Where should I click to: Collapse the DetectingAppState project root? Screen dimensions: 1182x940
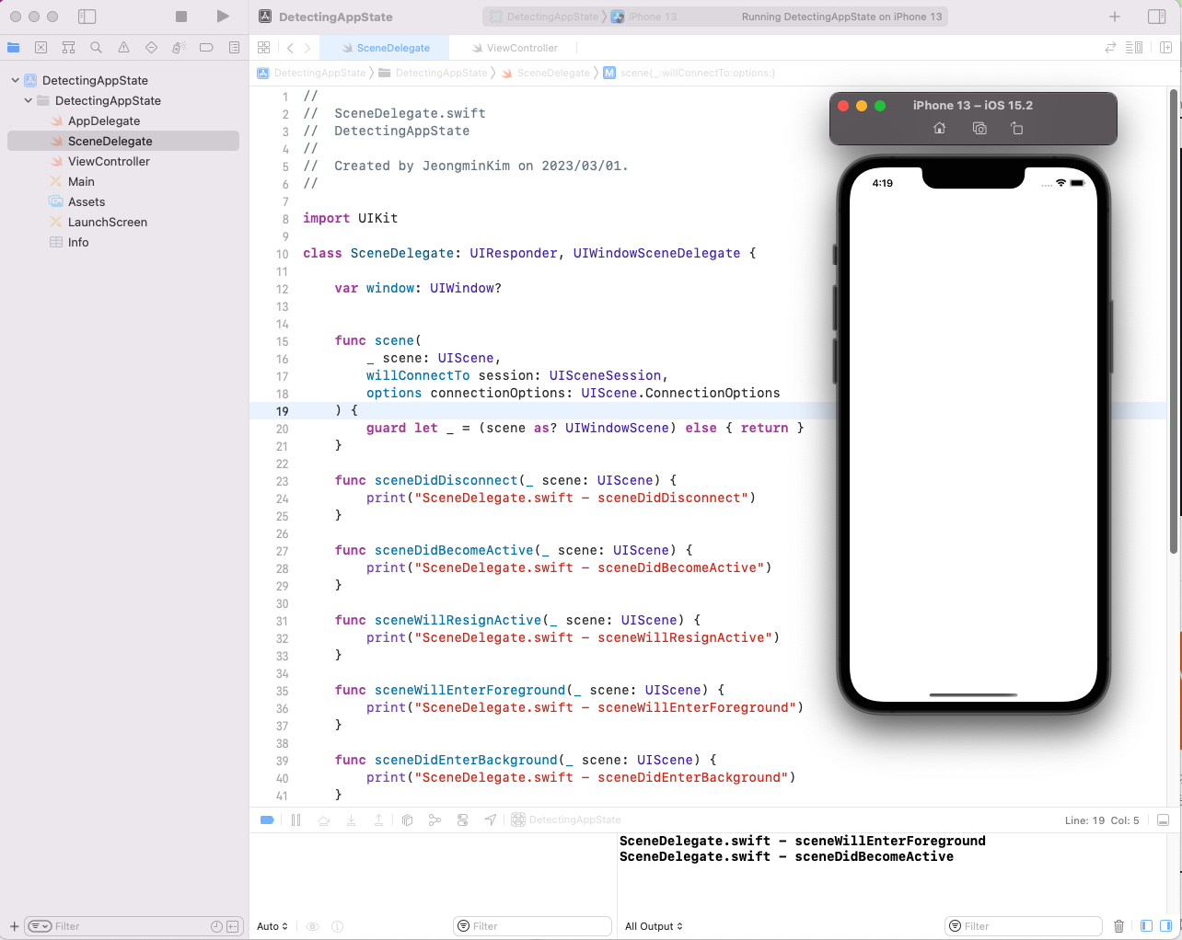(16, 81)
